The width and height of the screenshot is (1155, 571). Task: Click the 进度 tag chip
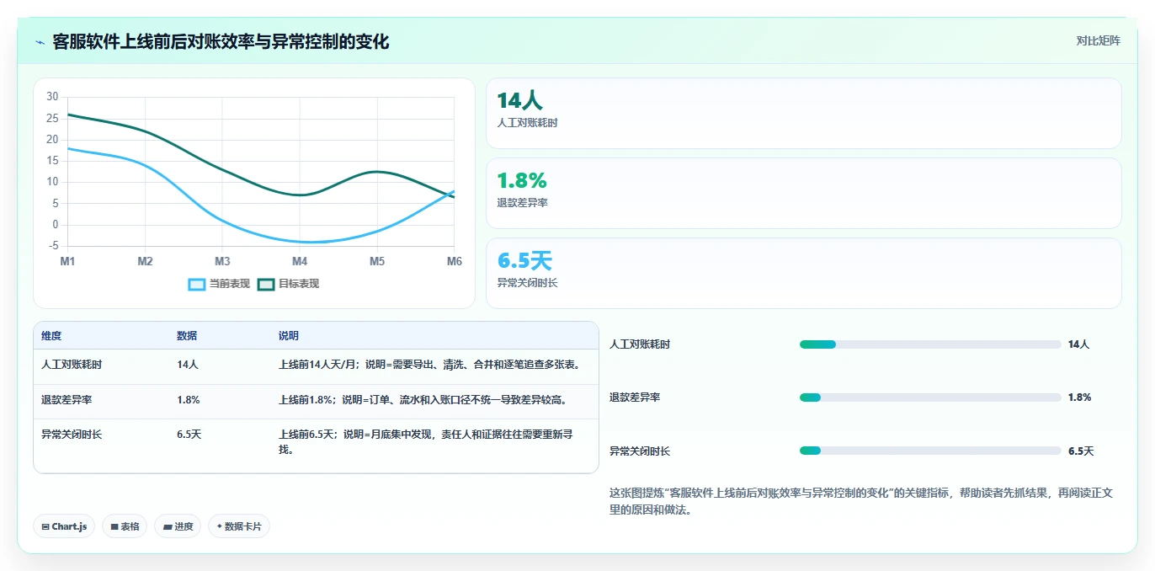pos(178,526)
